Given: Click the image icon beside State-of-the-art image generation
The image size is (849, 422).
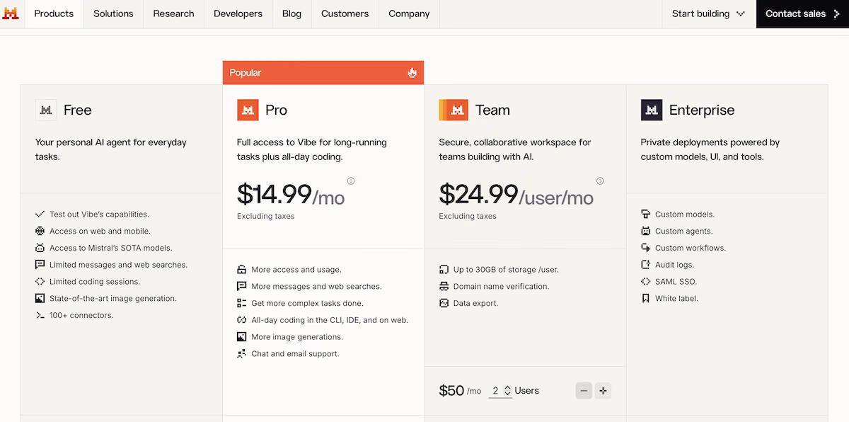Looking at the screenshot, I should pyautogui.click(x=40, y=299).
